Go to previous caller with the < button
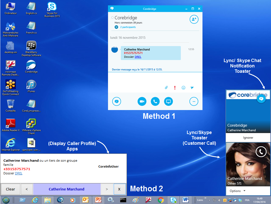 pos(27,189)
